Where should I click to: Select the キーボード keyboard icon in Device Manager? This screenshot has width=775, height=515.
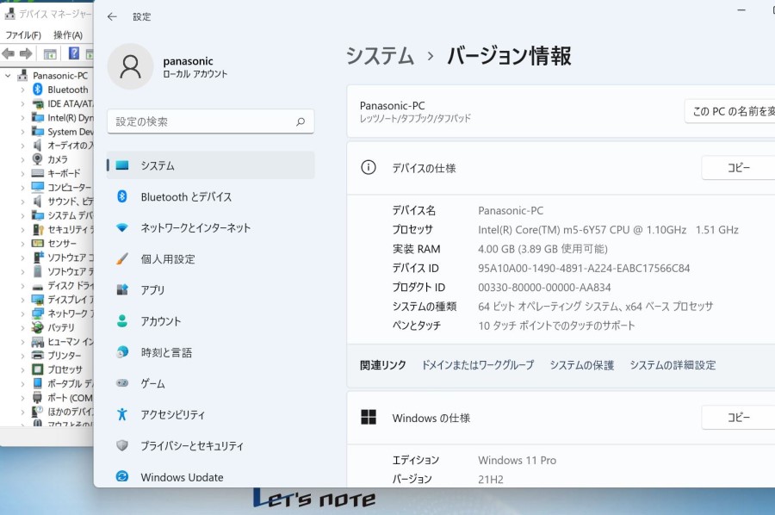coord(38,173)
